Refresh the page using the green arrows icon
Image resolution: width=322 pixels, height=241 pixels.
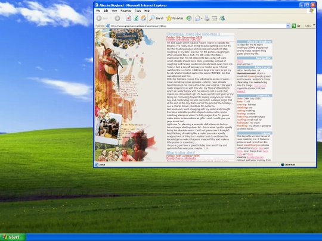136,18
